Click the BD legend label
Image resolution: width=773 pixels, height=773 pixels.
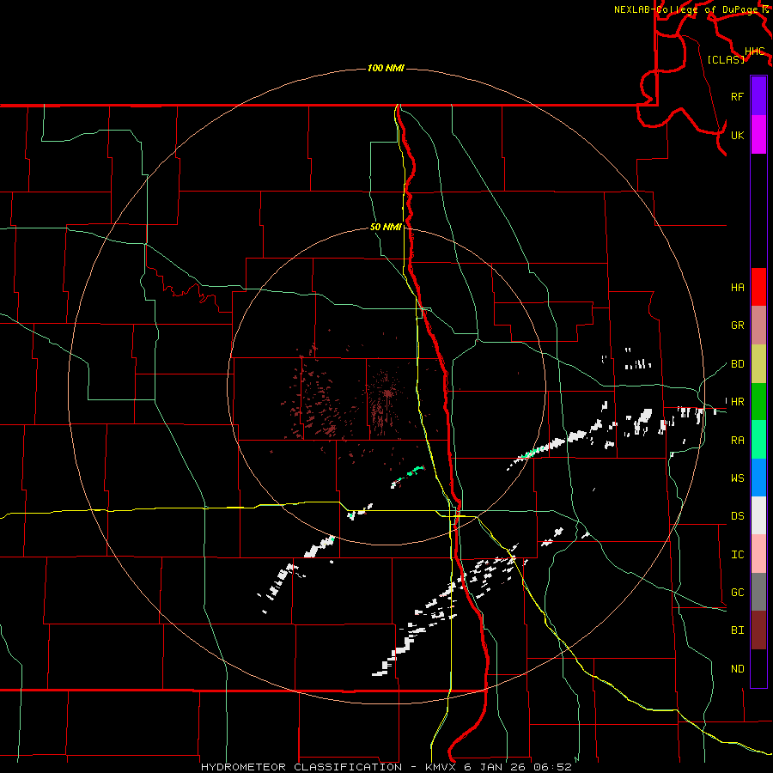point(737,364)
